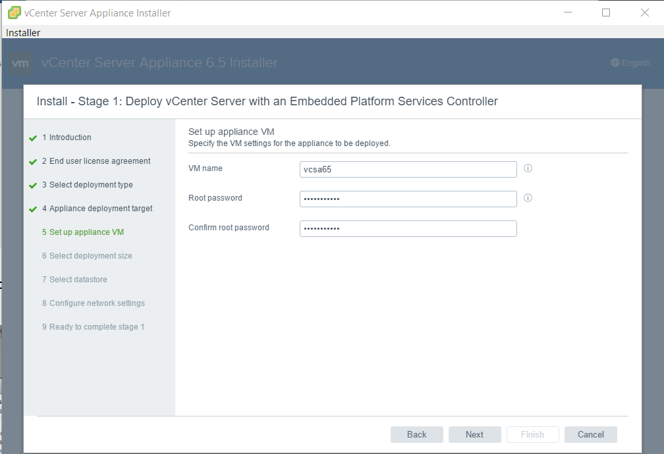Click the checkmark beside Appliance deployment target
Image resolution: width=664 pixels, height=454 pixels.
[33, 209]
